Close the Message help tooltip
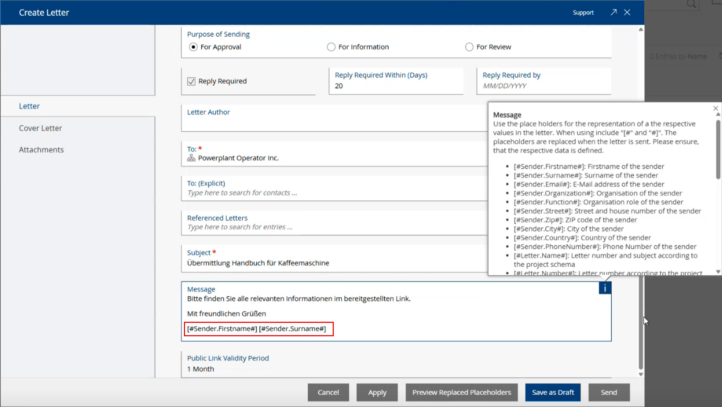This screenshot has width=722, height=407. [715, 108]
